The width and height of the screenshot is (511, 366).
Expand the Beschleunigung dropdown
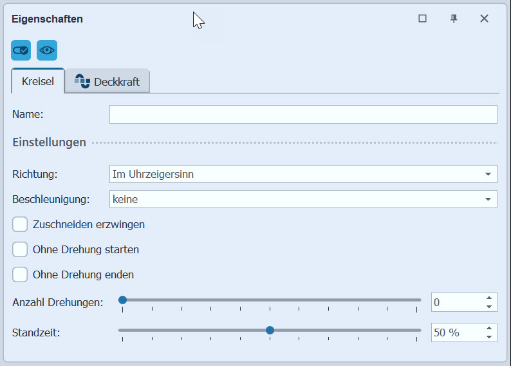click(x=302, y=200)
